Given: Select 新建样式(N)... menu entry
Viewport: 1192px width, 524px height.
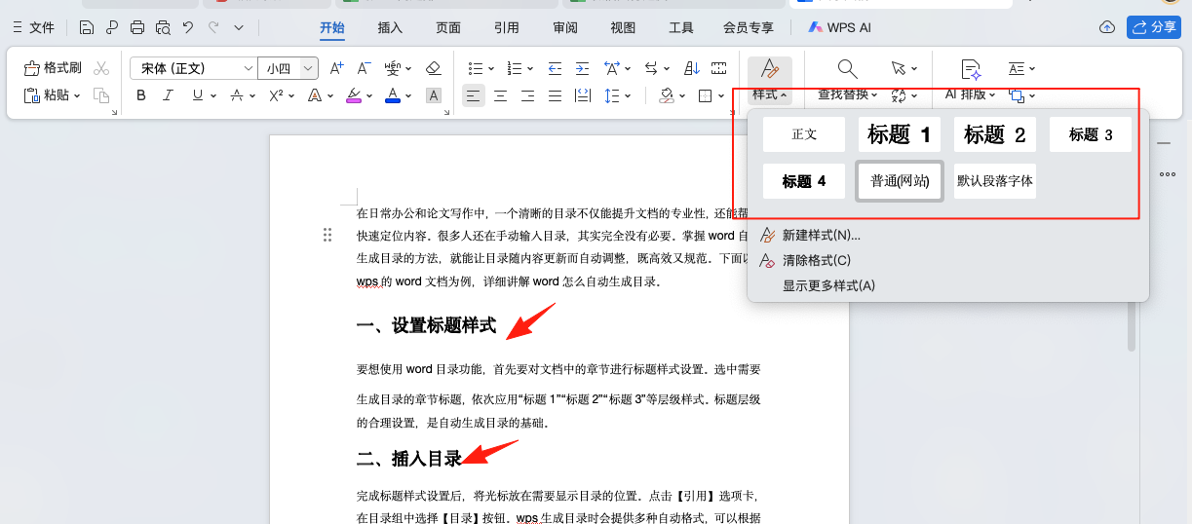Looking at the screenshot, I should point(822,235).
